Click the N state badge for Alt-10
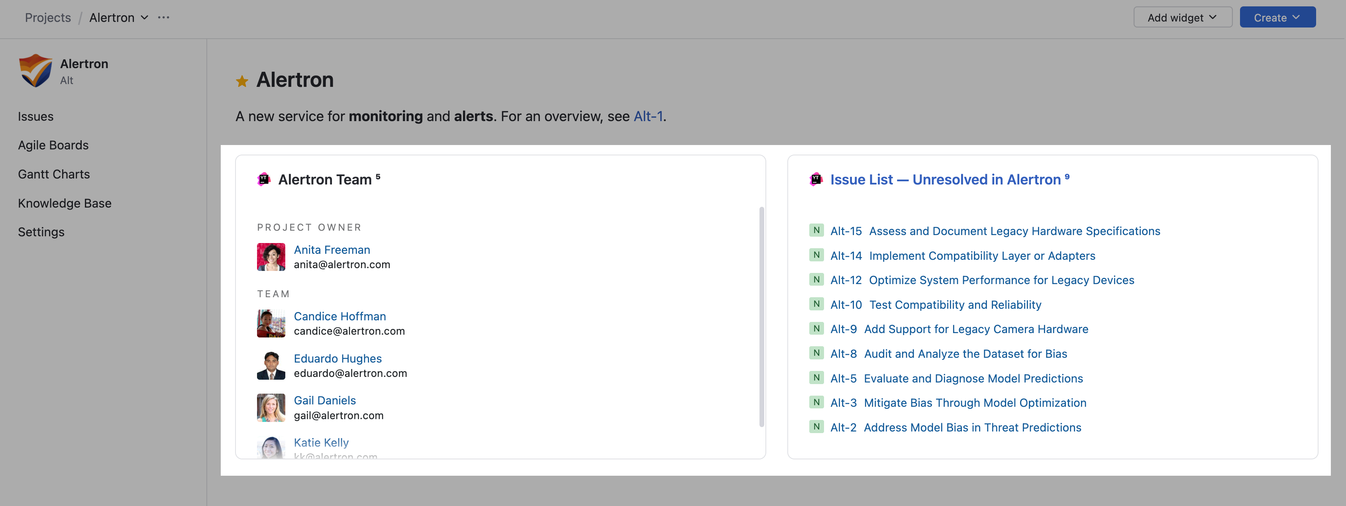The width and height of the screenshot is (1346, 506). 816,304
